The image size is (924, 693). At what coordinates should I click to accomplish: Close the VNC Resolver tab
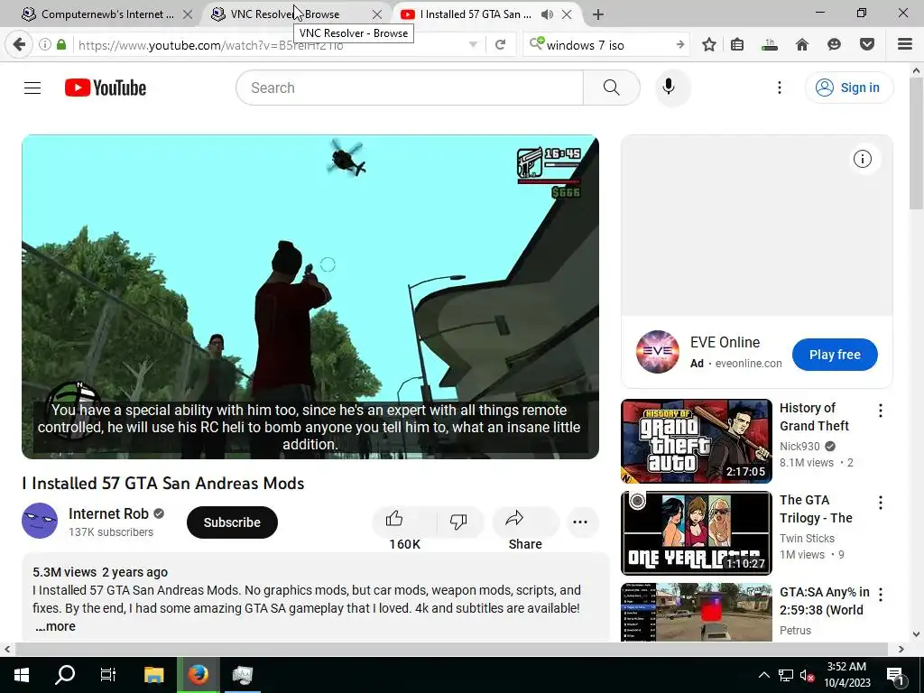(377, 14)
